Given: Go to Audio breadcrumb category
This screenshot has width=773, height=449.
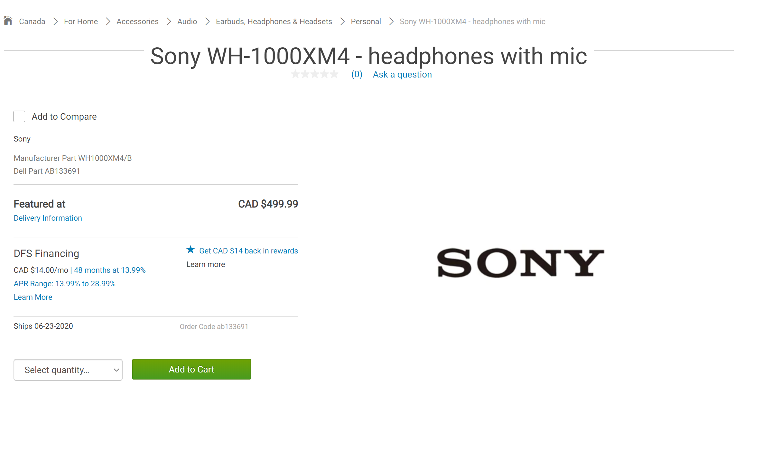Looking at the screenshot, I should [x=187, y=22].
